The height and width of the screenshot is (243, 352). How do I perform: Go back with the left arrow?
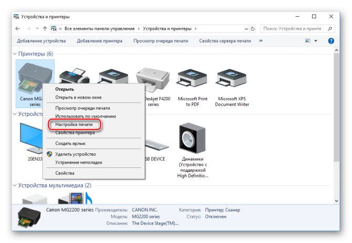click(17, 29)
